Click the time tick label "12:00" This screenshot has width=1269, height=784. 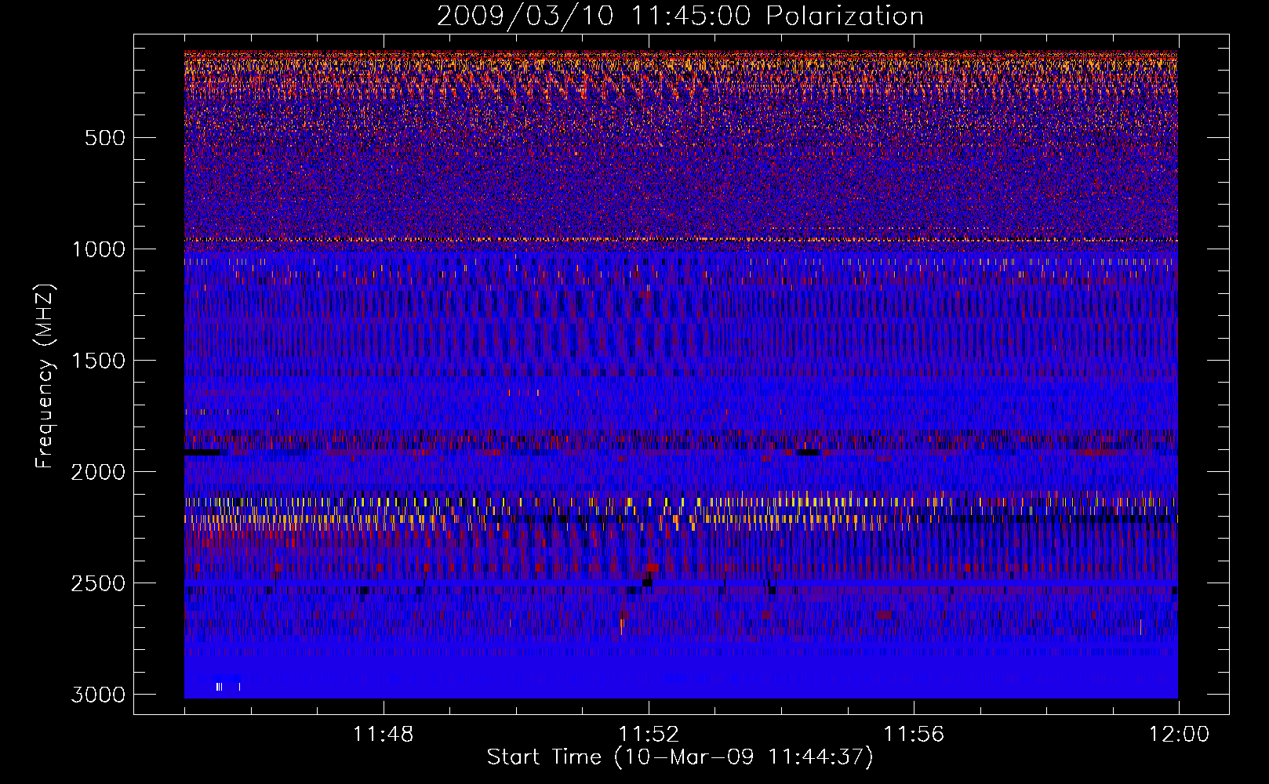pos(1179,735)
